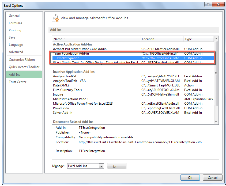Click the amazonaws location URL text
This screenshot has height=186, width=226.
pos(140,142)
